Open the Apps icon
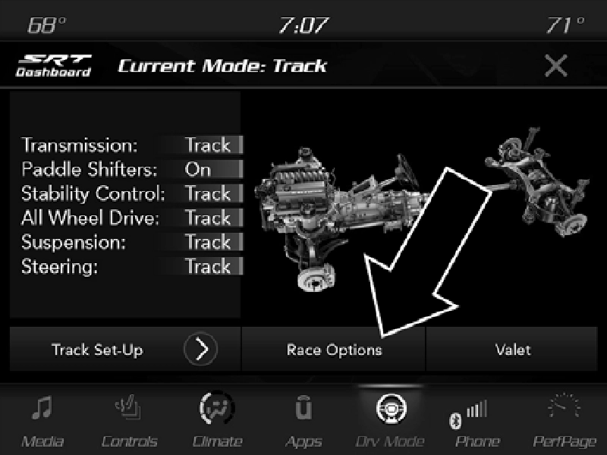This screenshot has height=455, width=607. [303, 407]
